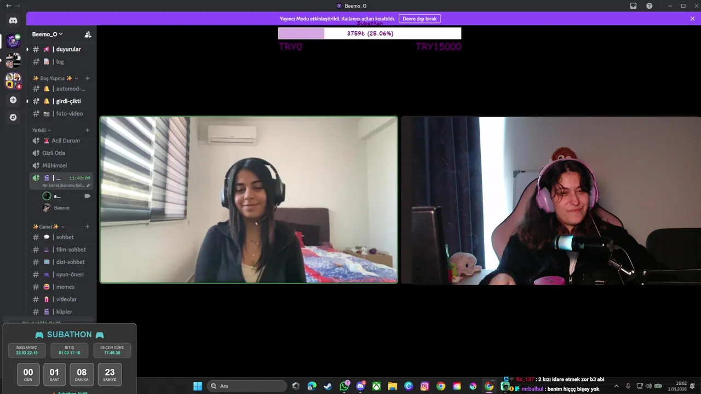This screenshot has height=394, width=701.
Task: Click the Beemo user in voice channel
Action: pos(66,208)
